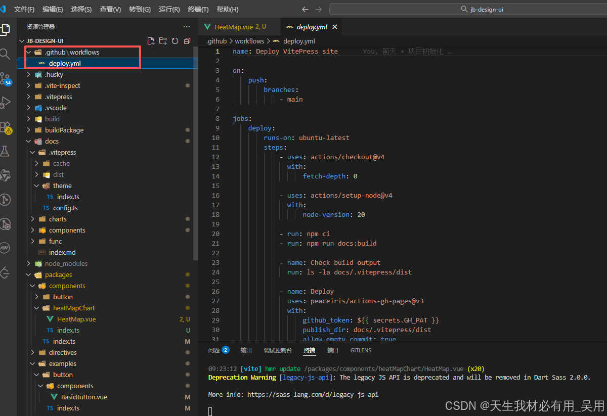Switch to the GITLENS panel tab
The width and height of the screenshot is (607, 416).
(361, 350)
